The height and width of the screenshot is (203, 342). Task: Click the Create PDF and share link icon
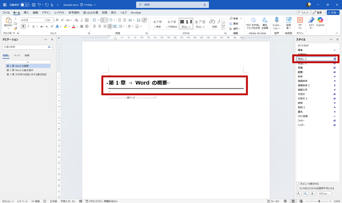[x=255, y=21]
